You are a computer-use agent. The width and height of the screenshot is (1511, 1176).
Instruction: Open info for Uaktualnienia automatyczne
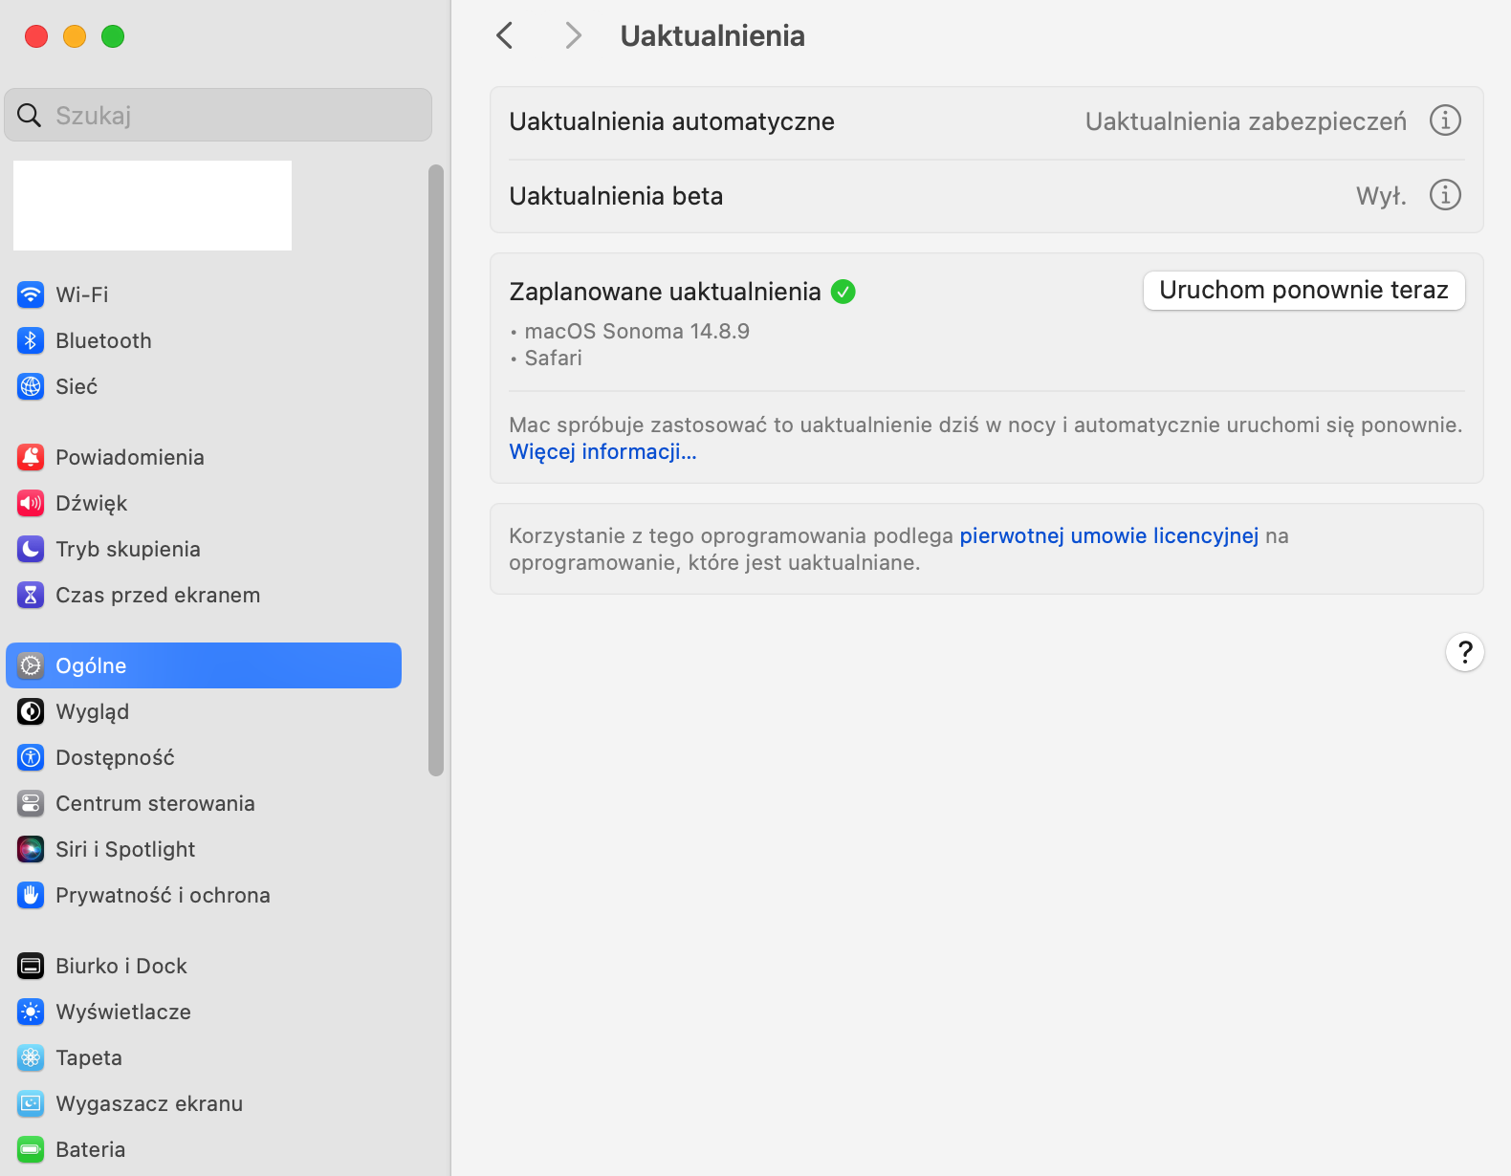(1445, 120)
